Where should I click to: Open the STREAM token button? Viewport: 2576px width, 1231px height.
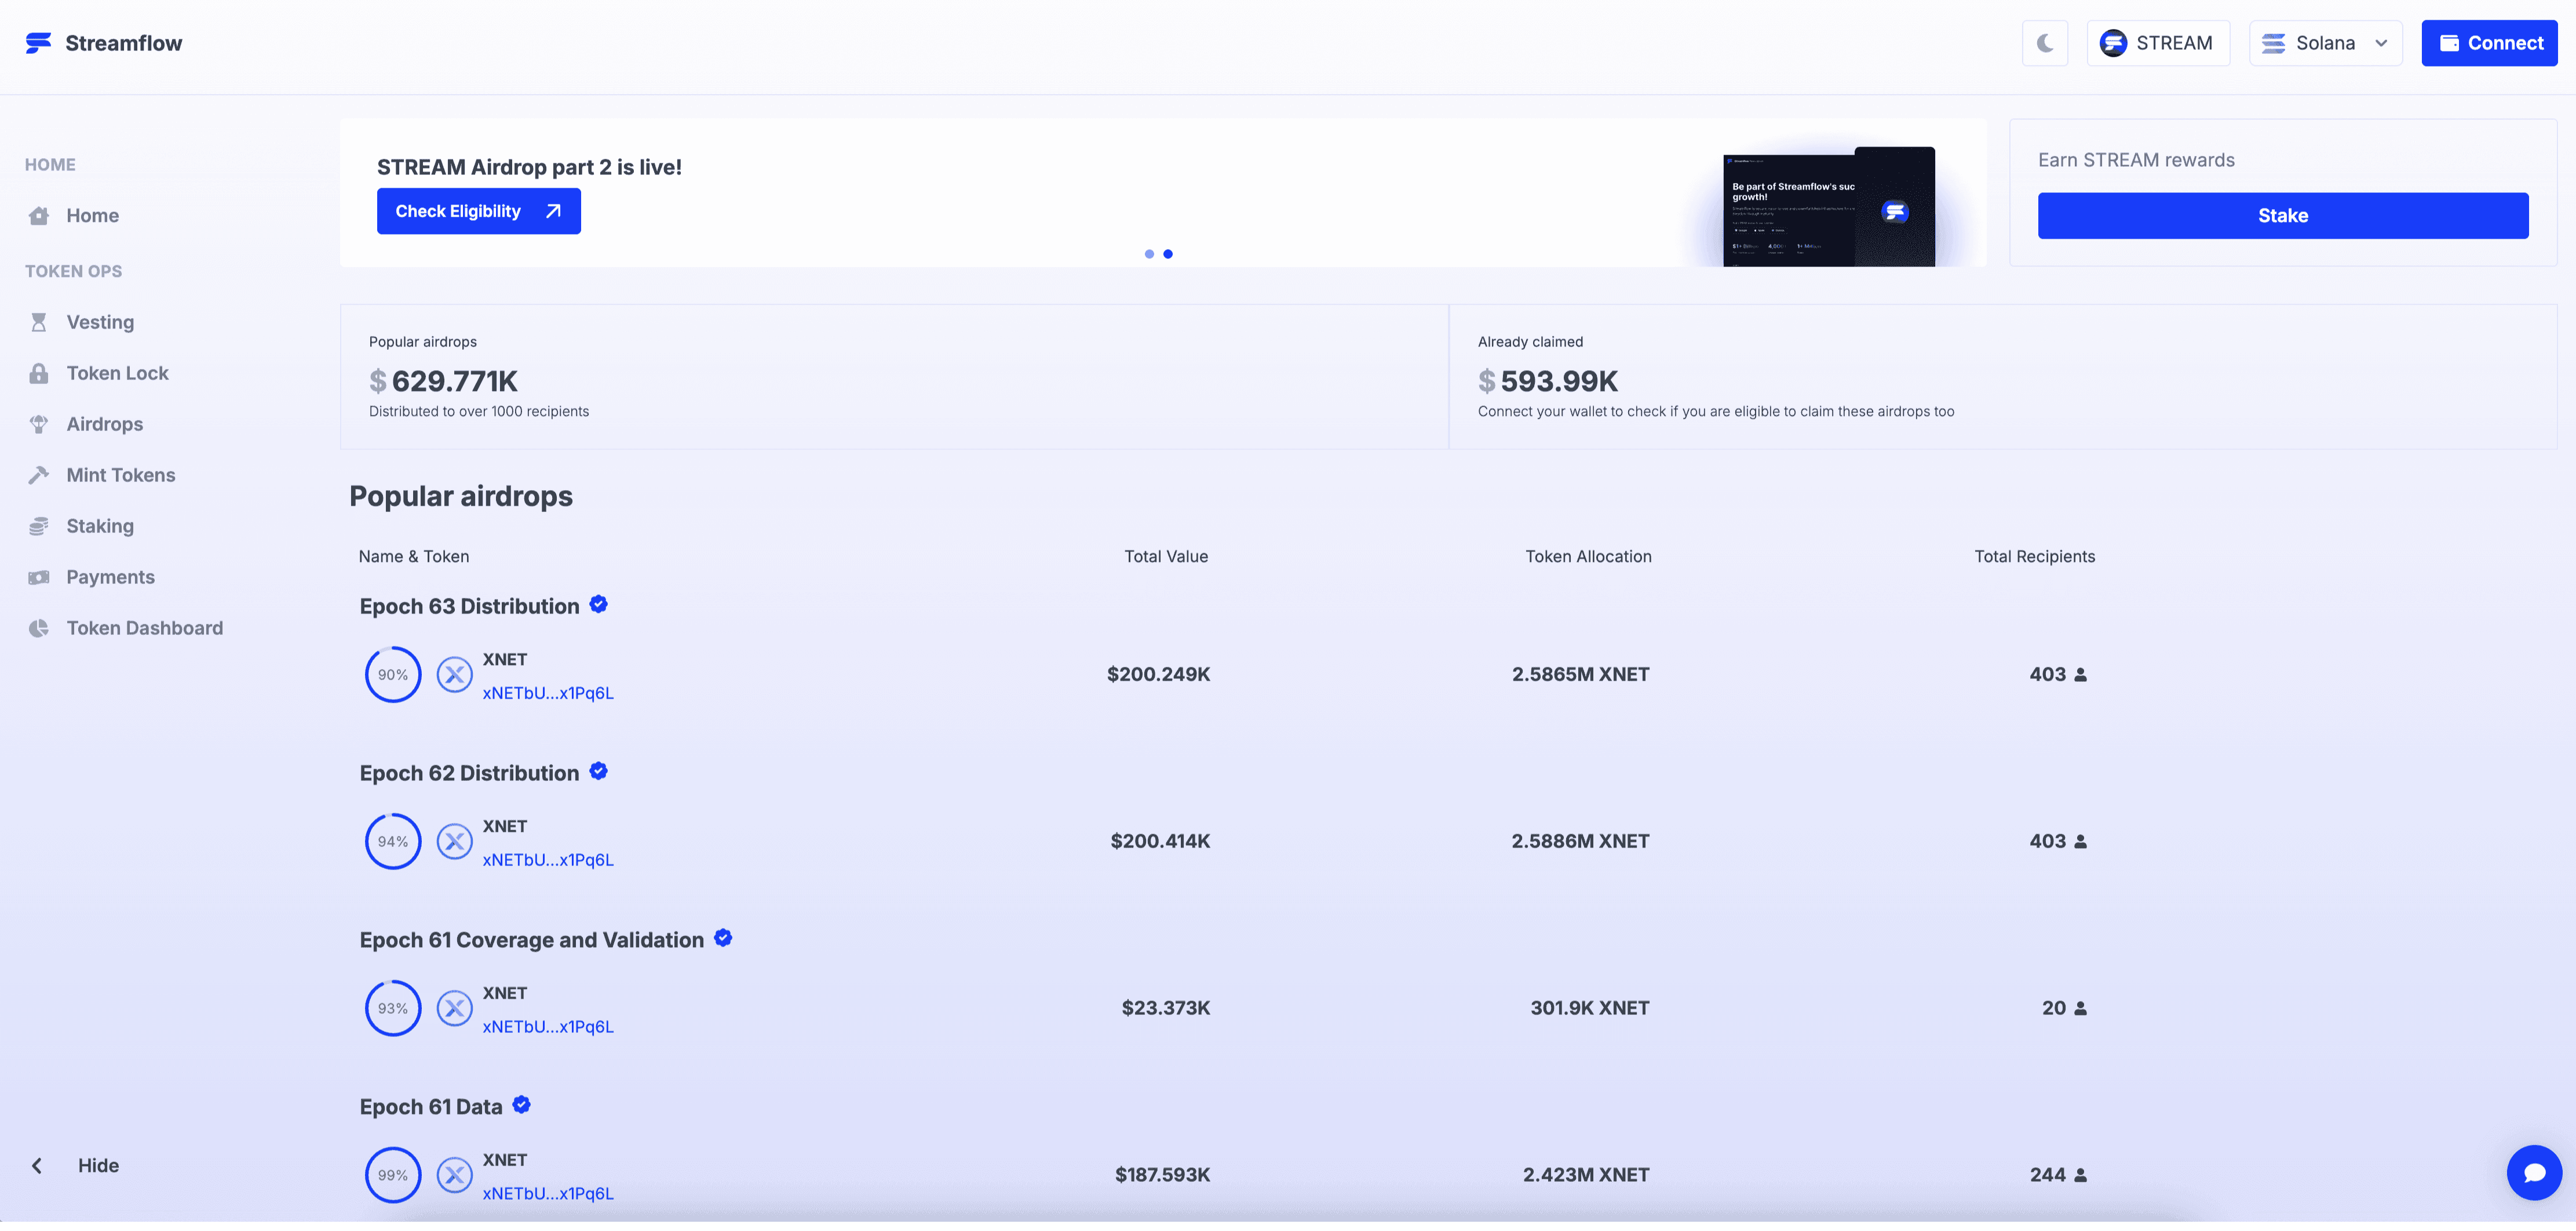[2158, 43]
